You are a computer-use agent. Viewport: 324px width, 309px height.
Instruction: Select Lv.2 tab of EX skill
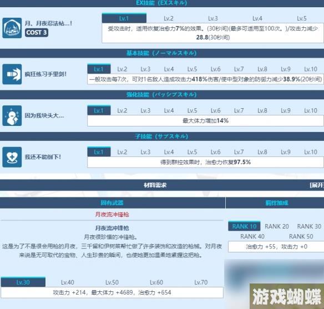click(x=169, y=18)
